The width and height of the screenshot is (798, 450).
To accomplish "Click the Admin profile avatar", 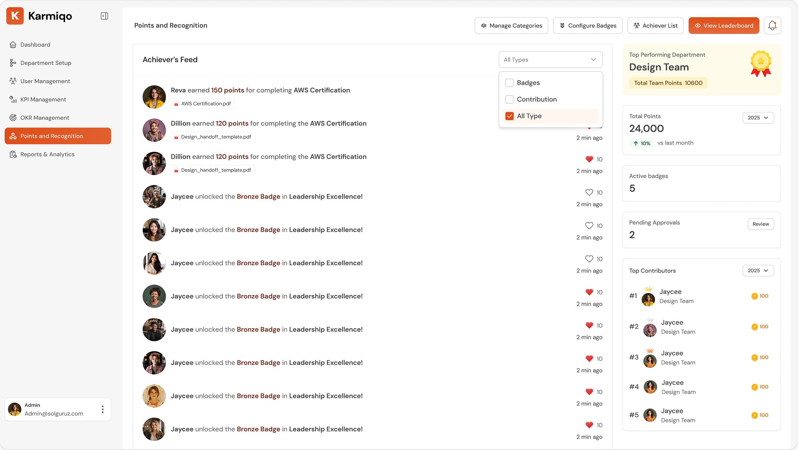I will (x=15, y=410).
